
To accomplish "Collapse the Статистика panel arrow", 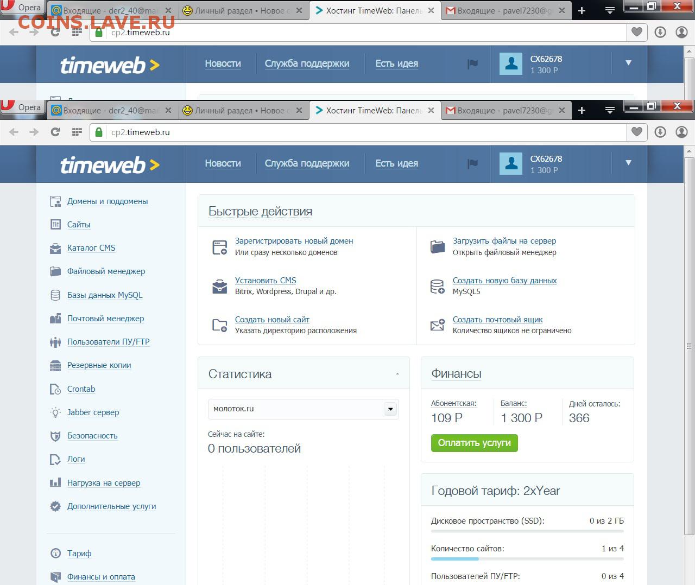I will (397, 374).
